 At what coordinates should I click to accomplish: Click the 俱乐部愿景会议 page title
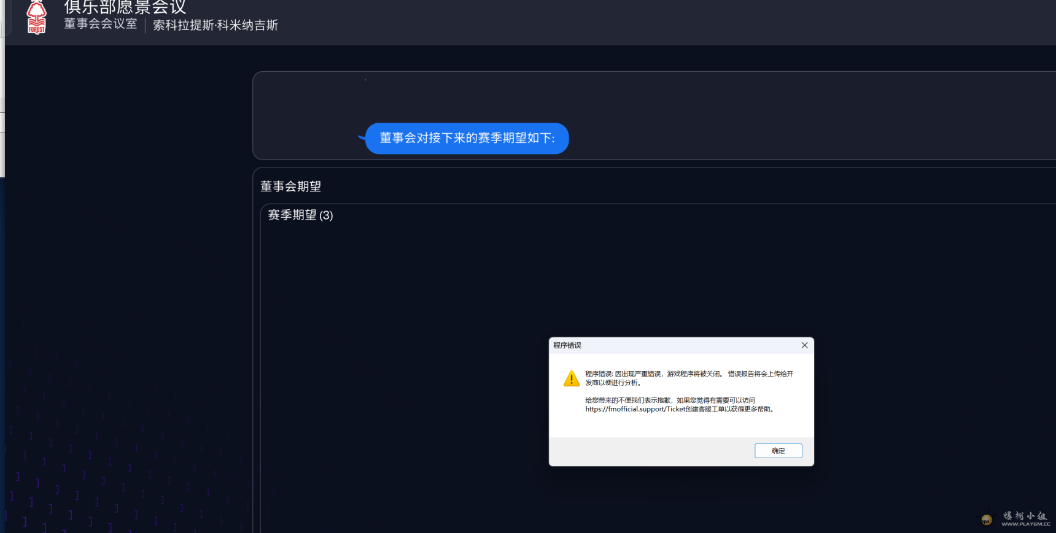[125, 7]
